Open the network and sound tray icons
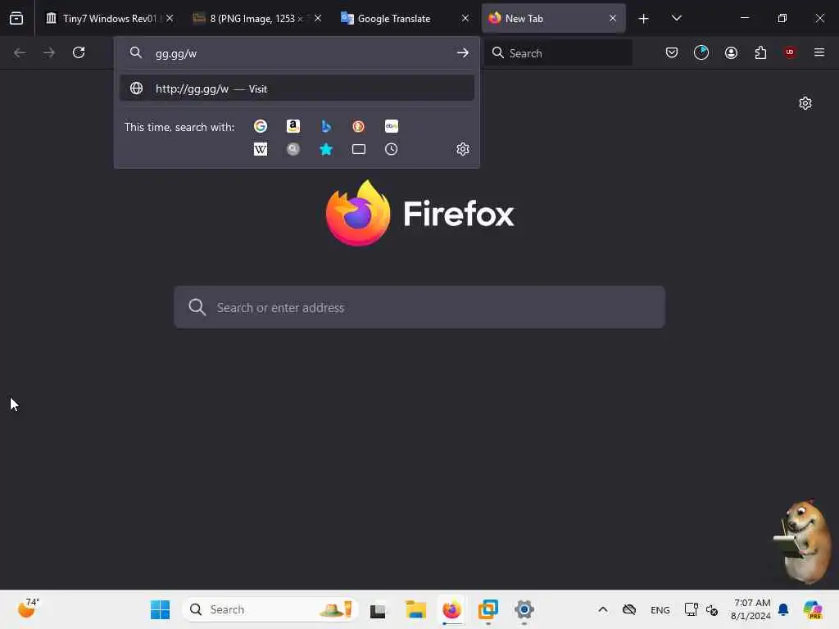Viewport: 839px width, 629px height. 701,609
